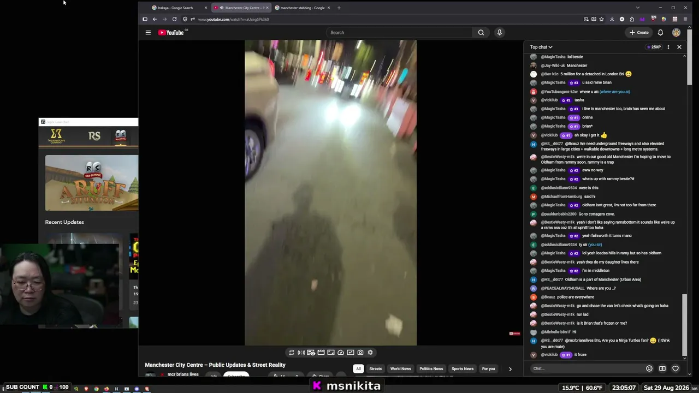This screenshot has height=393, width=699.
Task: Expand the Top chat dropdown
Action: (541, 47)
